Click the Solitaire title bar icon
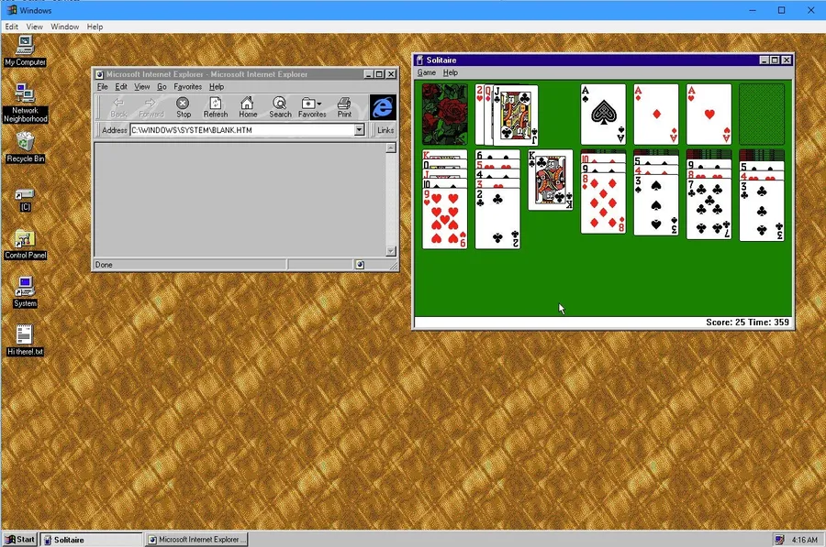Image resolution: width=826 pixels, height=547 pixels. tap(419, 60)
